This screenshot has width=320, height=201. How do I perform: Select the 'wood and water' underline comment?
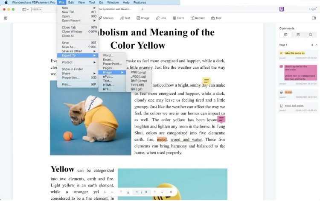pyautogui.click(x=298, y=108)
